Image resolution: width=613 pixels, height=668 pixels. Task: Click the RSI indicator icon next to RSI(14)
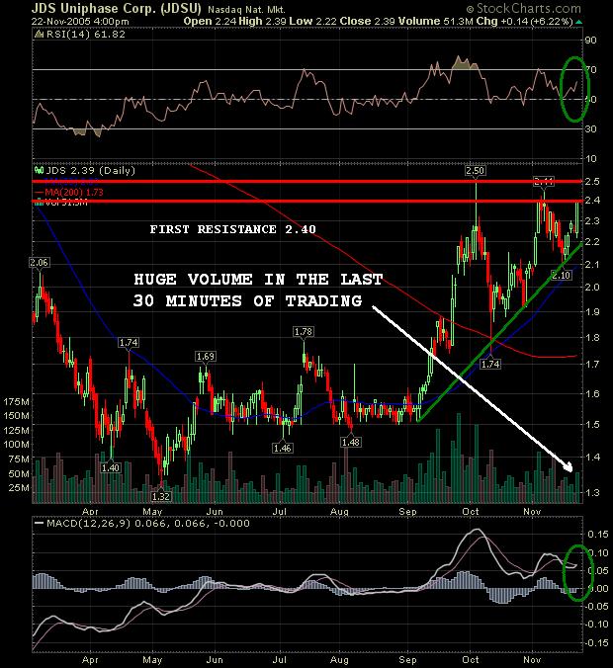pyautogui.click(x=39, y=34)
